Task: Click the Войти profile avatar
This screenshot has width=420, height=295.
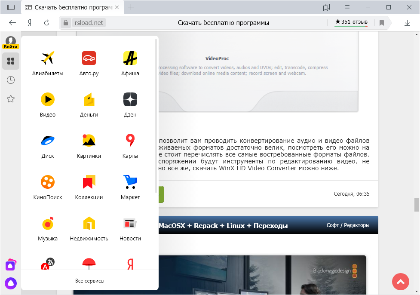Action: 11,43
